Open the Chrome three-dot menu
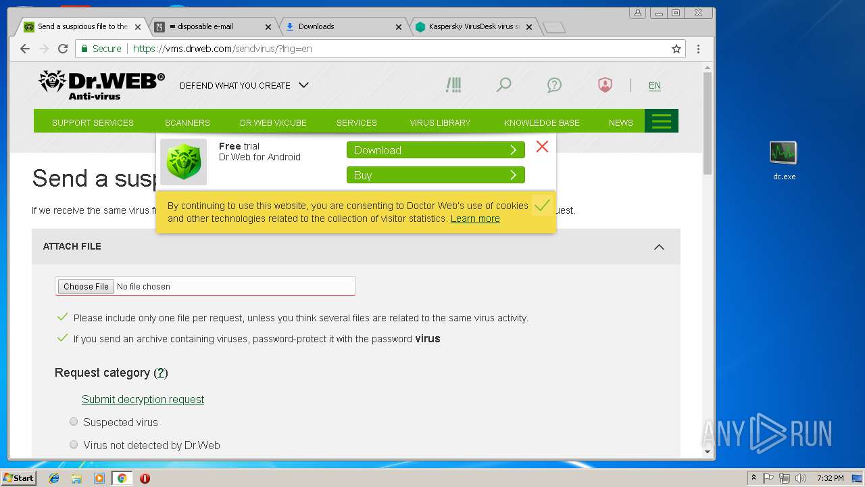Image resolution: width=865 pixels, height=487 pixels. tap(698, 49)
